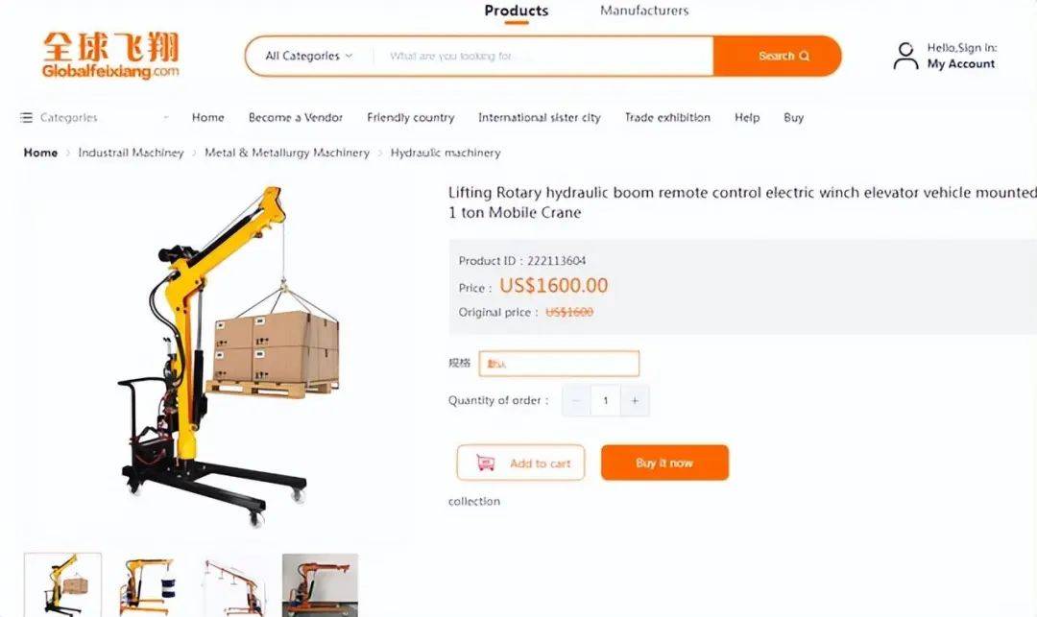Decrease order quantity with the minus button
This screenshot has width=1037, height=617.
[x=576, y=400]
